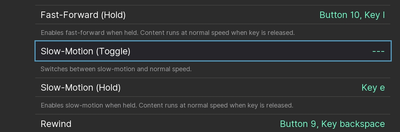Click the 'Key e' binding value
Screen dimensions: 400x132
point(373,87)
